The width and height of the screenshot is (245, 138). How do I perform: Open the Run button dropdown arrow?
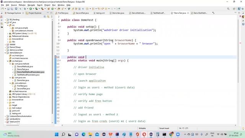33,9
